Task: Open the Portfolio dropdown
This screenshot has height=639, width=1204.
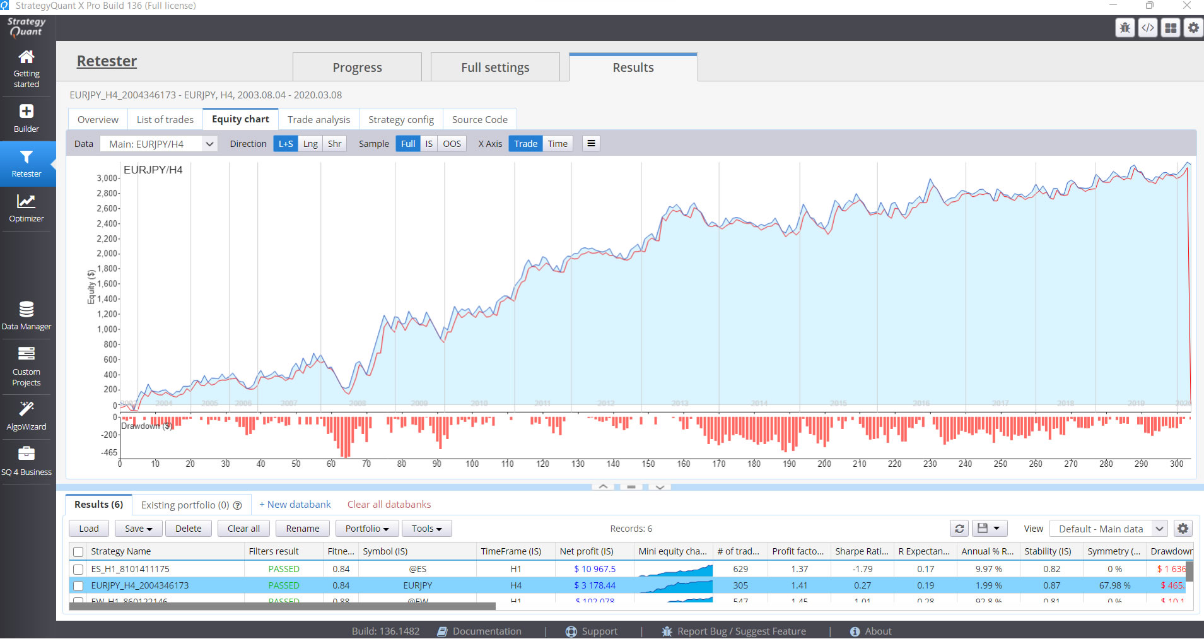Action: pyautogui.click(x=366, y=528)
